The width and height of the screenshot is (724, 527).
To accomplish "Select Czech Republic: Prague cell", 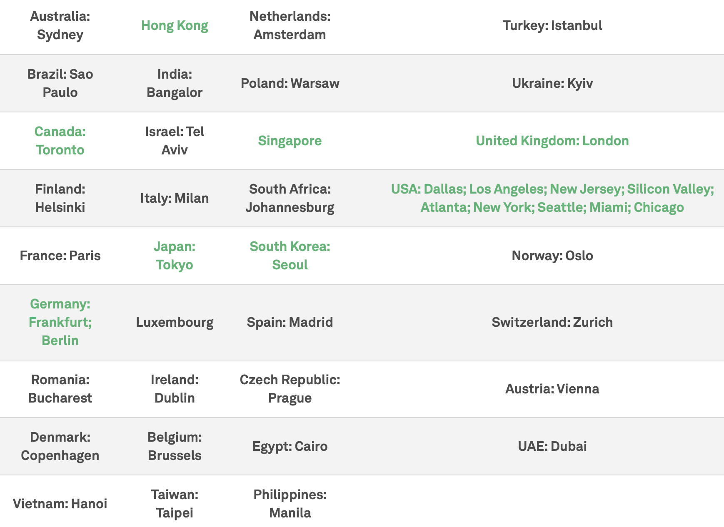I will pyautogui.click(x=290, y=389).
